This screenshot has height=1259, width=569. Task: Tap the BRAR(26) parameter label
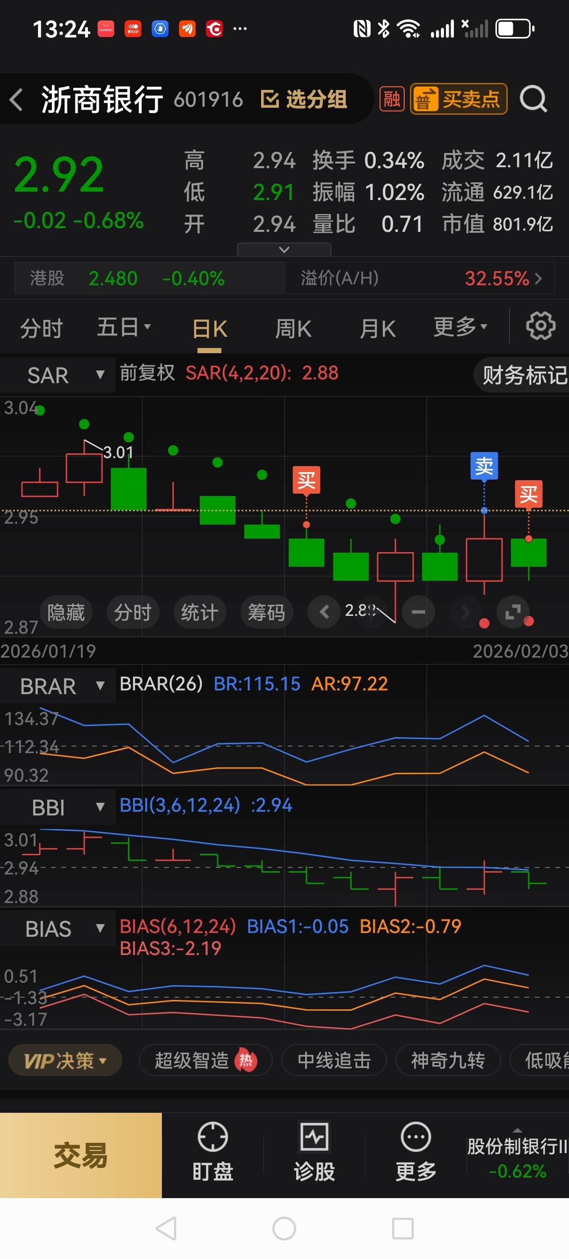point(160,684)
